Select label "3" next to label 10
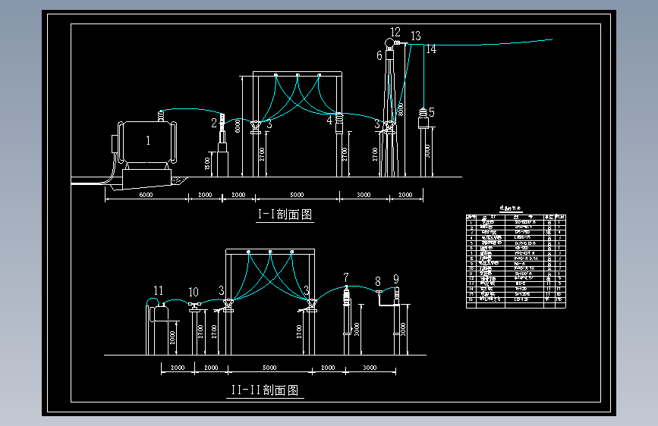The image size is (658, 426). [x=222, y=290]
